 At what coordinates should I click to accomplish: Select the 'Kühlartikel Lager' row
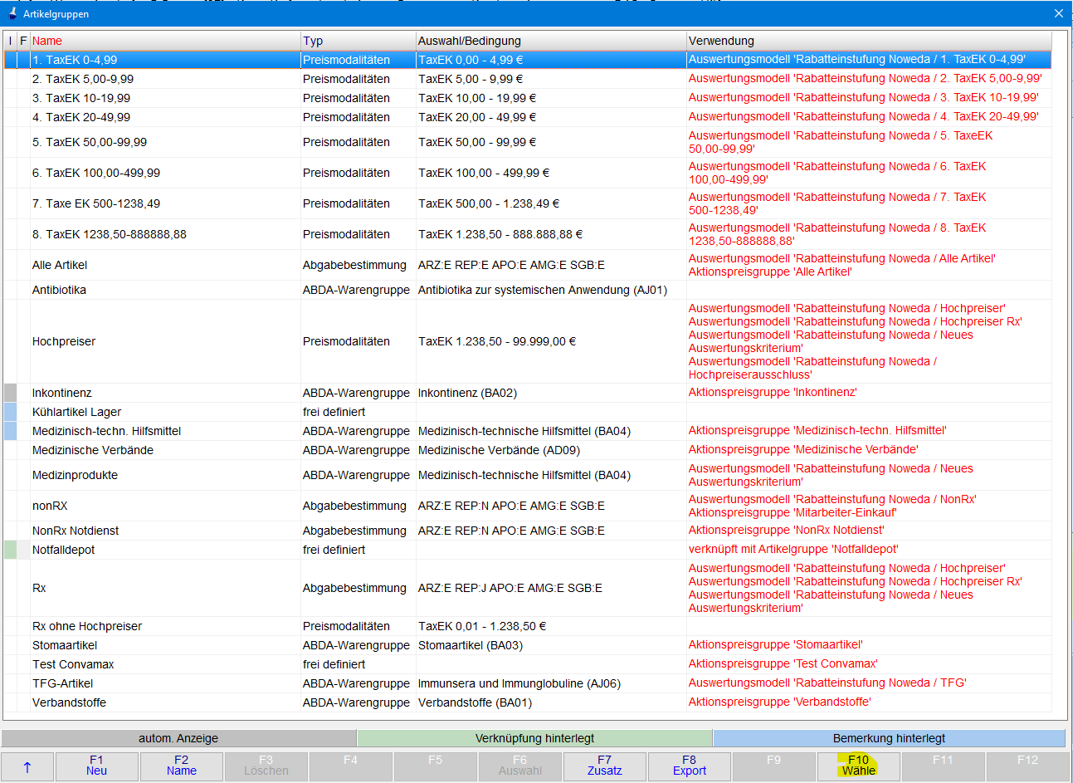point(528,412)
